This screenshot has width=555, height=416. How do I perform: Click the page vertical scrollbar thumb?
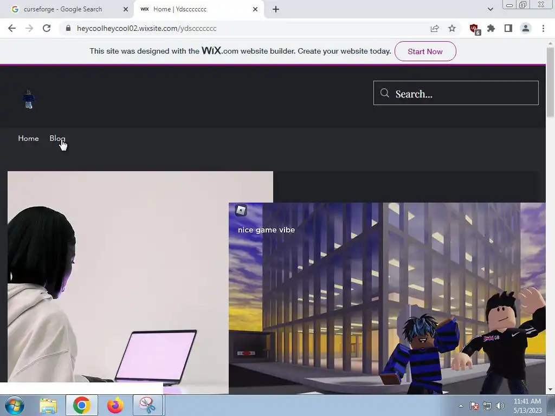[x=550, y=82]
